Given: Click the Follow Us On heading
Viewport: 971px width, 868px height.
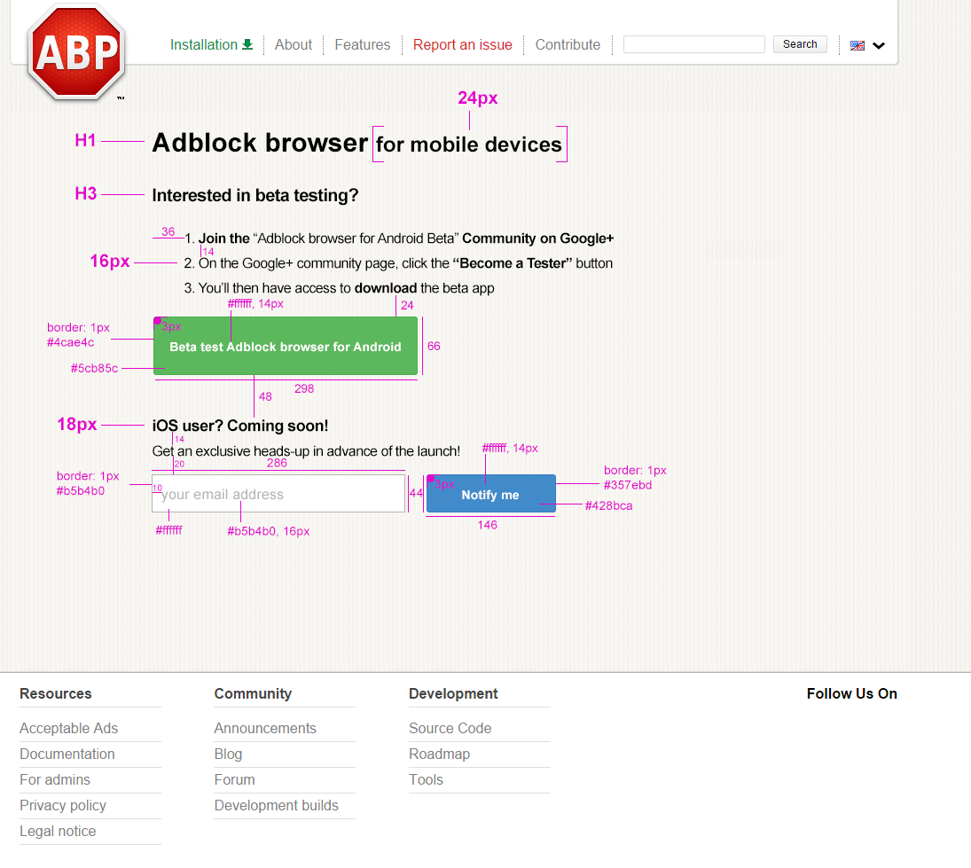Looking at the screenshot, I should (851, 693).
